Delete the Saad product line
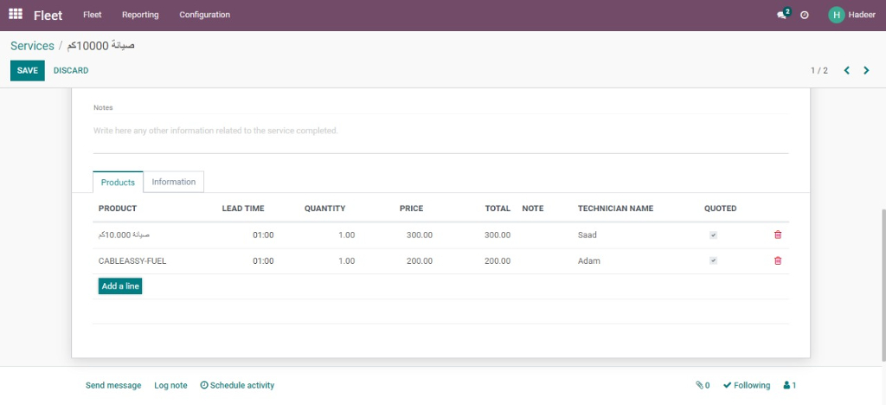This screenshot has height=405, width=886. pos(777,235)
